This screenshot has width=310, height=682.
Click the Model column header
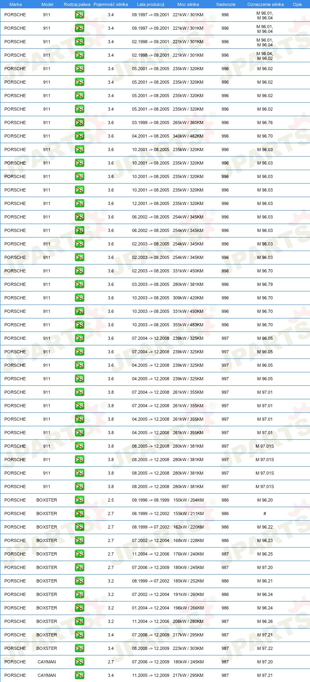pyautogui.click(x=47, y=4)
